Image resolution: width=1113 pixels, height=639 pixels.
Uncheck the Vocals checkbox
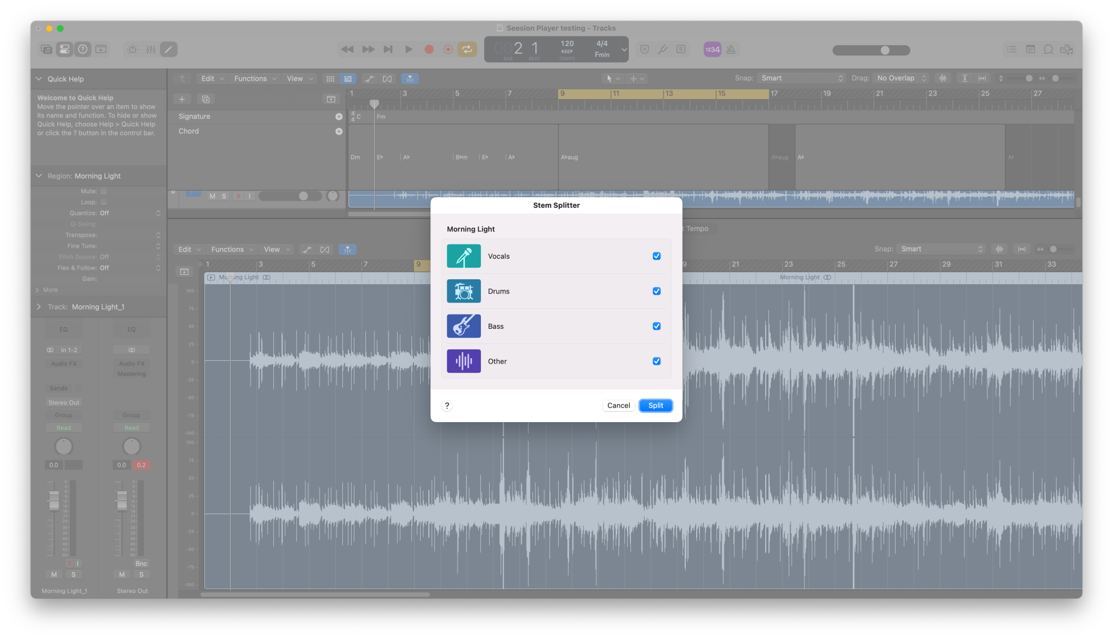pyautogui.click(x=656, y=255)
